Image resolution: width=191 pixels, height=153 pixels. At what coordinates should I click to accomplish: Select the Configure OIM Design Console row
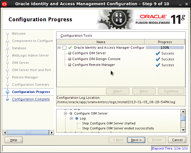click(x=96, y=59)
